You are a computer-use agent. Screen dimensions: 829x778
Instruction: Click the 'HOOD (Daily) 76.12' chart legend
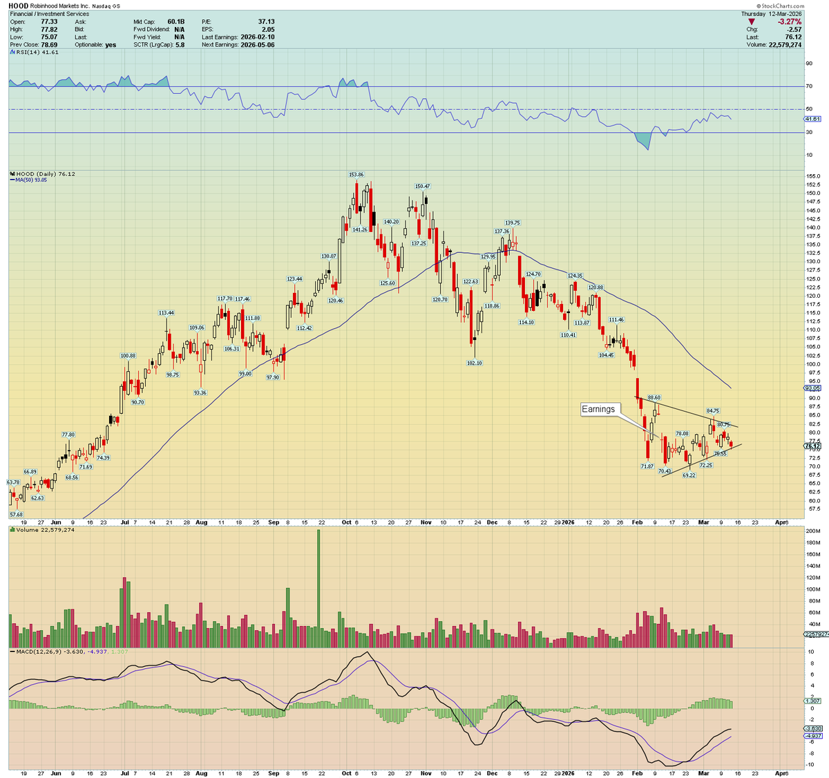click(x=41, y=173)
